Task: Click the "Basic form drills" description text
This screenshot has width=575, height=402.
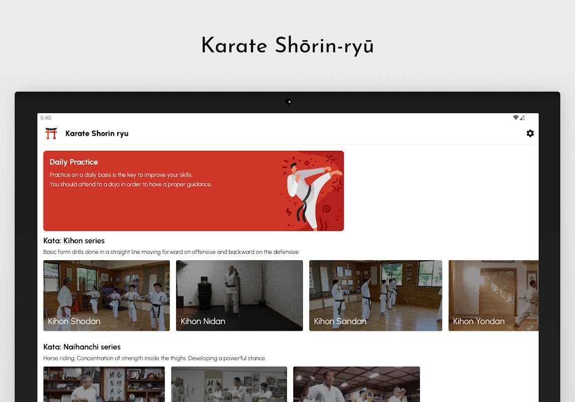Action: [x=171, y=252]
